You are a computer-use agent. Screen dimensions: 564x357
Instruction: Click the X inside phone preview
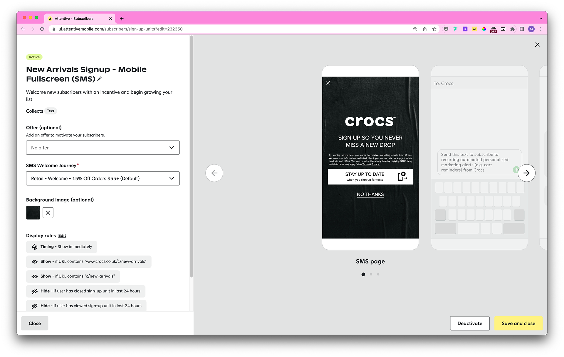click(x=328, y=83)
